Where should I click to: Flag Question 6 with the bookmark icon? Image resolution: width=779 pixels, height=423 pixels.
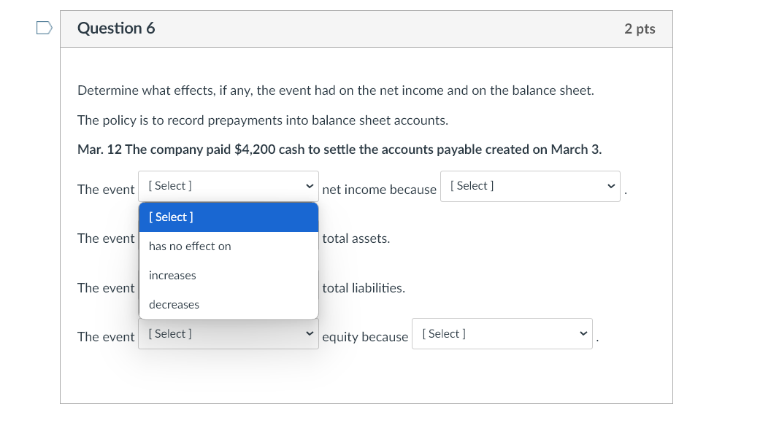[45, 28]
